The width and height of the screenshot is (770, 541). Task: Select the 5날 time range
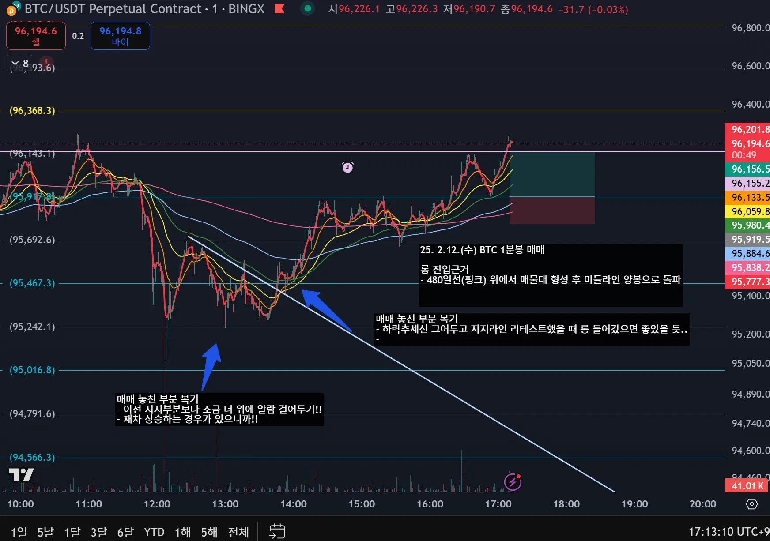click(x=45, y=532)
